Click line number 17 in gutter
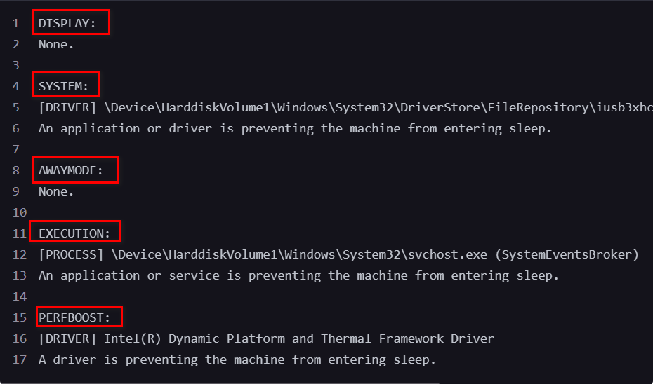Viewport: 653px width, 384px height. click(20, 359)
